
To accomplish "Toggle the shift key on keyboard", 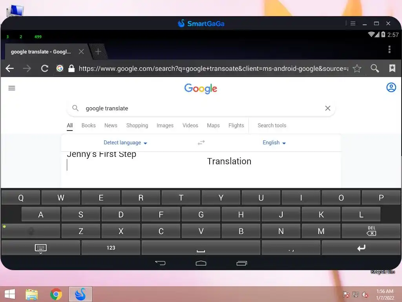I will [x=31, y=231].
